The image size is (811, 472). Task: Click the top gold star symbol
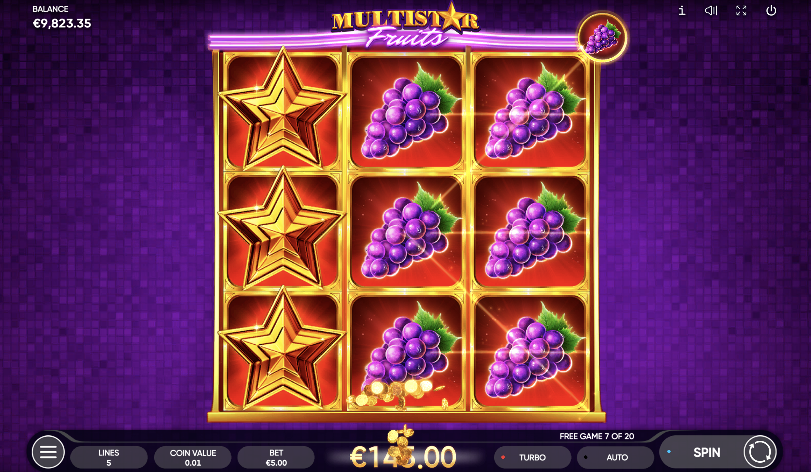(x=282, y=110)
